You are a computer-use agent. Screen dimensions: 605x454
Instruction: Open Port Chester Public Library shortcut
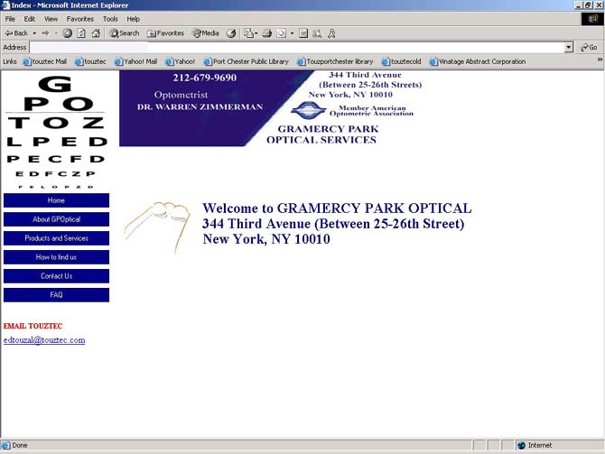[x=247, y=61]
